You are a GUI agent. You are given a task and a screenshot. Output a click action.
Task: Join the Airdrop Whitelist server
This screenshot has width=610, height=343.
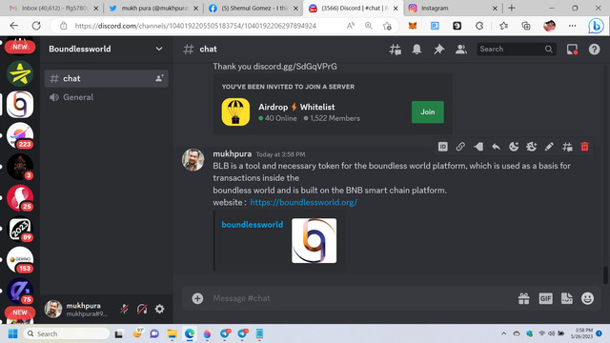coord(428,112)
